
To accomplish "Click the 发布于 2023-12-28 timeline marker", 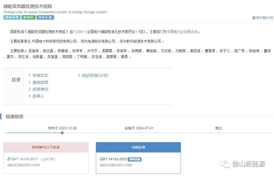I will pyautogui.click(x=62, y=133).
